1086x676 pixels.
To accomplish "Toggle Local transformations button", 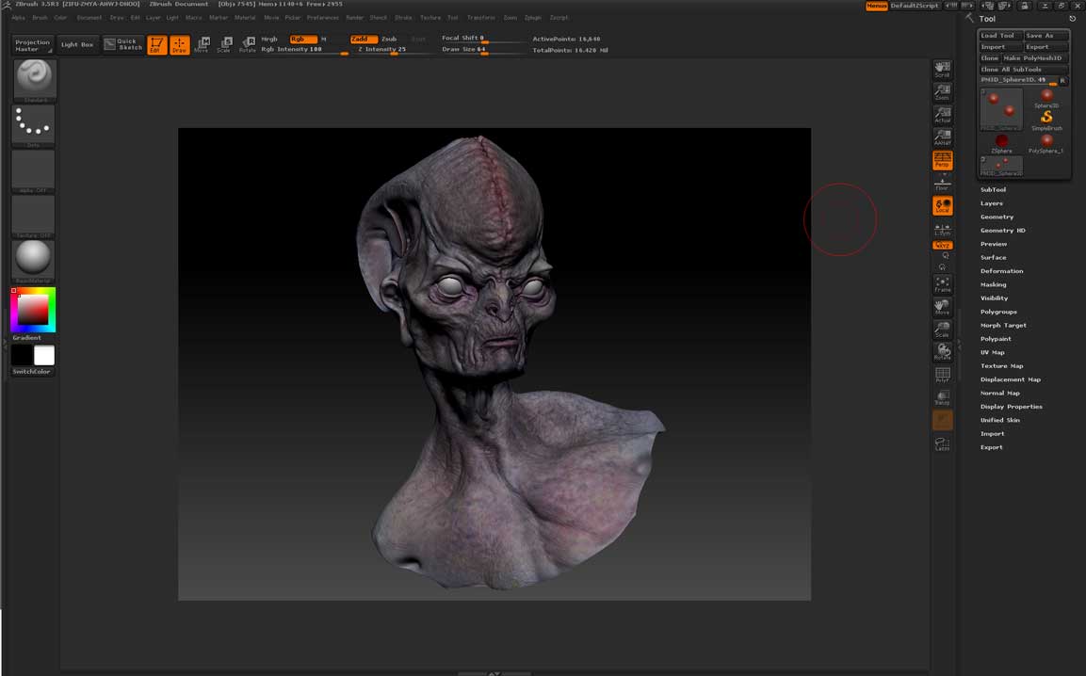I will [x=943, y=205].
